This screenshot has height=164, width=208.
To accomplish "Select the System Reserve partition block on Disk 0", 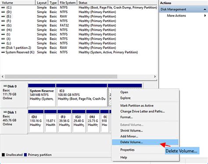I will pos(42,95).
